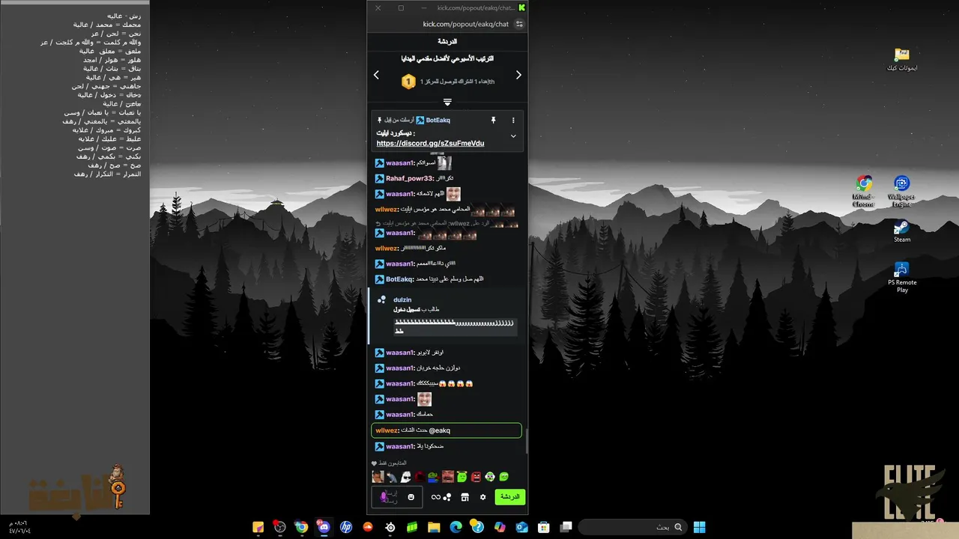Viewport: 959px width, 539px height.
Task: Click the taskbar clock and date
Action: click(19, 527)
